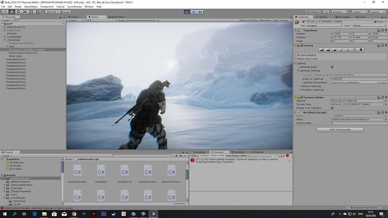388x218 pixels.
Task: Open the Layers dropdown in toolbar
Action: click(359, 12)
